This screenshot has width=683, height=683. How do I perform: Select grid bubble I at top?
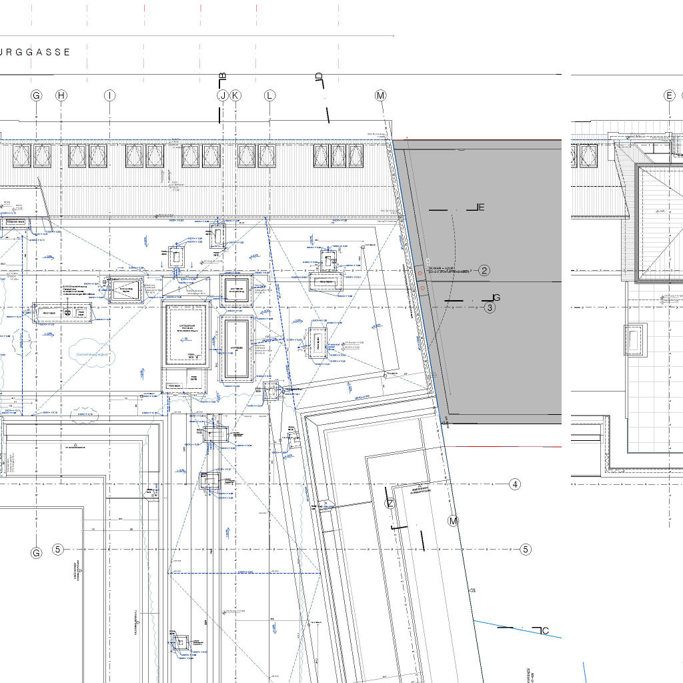pyautogui.click(x=109, y=95)
